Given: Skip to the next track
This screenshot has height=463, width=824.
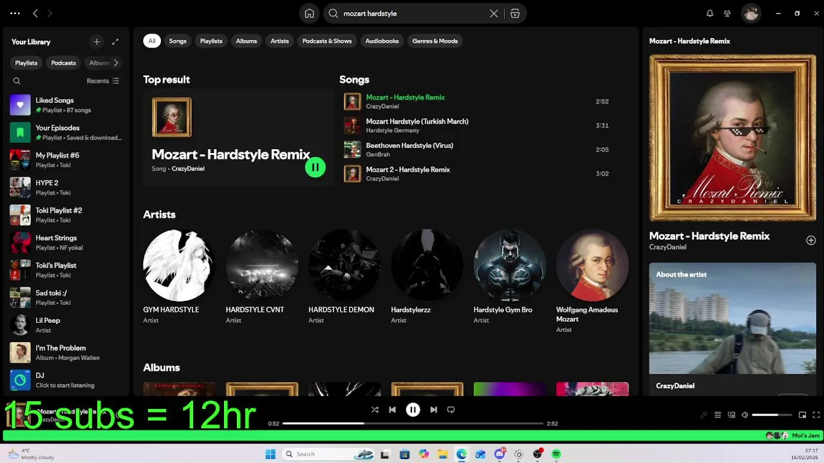Looking at the screenshot, I should [433, 410].
